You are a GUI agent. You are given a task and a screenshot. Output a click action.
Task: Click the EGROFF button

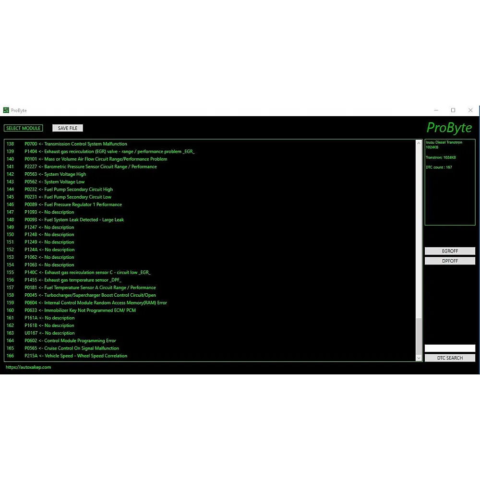450,251
